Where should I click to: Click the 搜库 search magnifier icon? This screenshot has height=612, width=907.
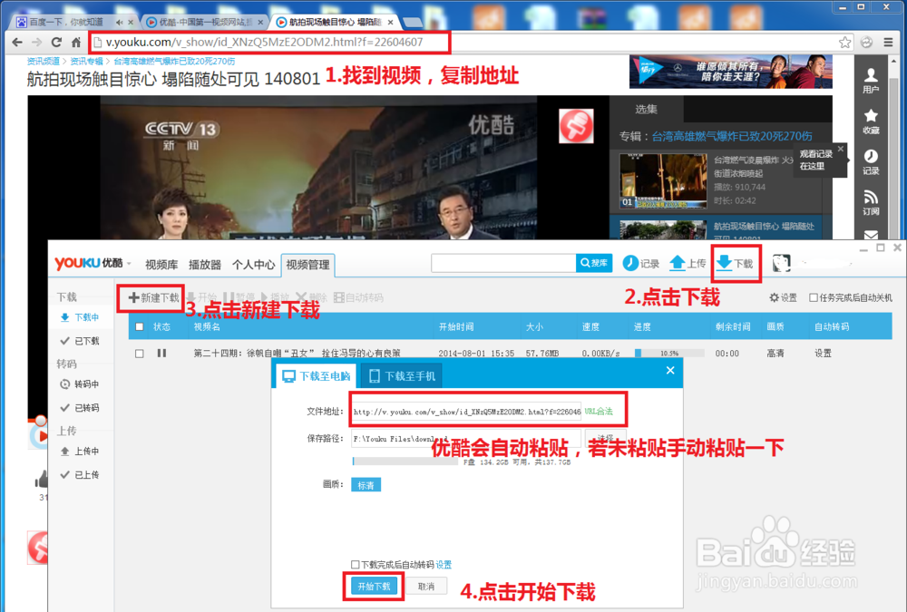click(583, 263)
